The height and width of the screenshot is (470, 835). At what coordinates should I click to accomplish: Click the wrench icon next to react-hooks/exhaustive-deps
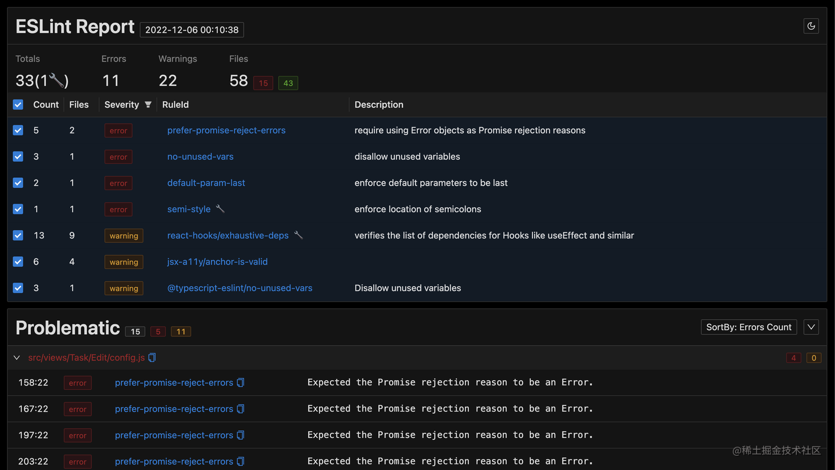tap(299, 234)
